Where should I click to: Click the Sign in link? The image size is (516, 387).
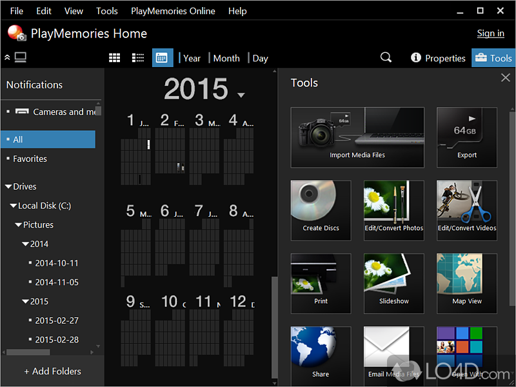[490, 34]
